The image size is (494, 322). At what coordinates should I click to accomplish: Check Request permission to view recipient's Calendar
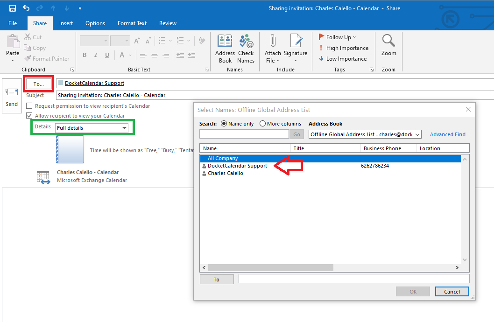coord(29,106)
